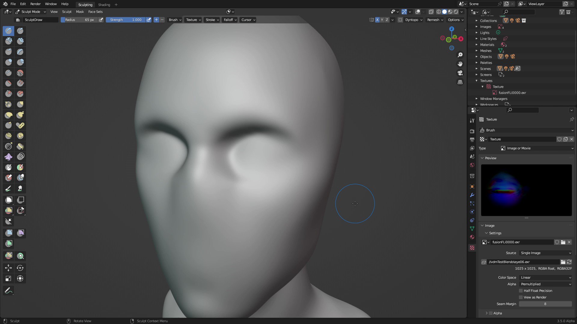The height and width of the screenshot is (324, 577).
Task: Switch to the Shading workspace tab
Action: pyautogui.click(x=104, y=4)
